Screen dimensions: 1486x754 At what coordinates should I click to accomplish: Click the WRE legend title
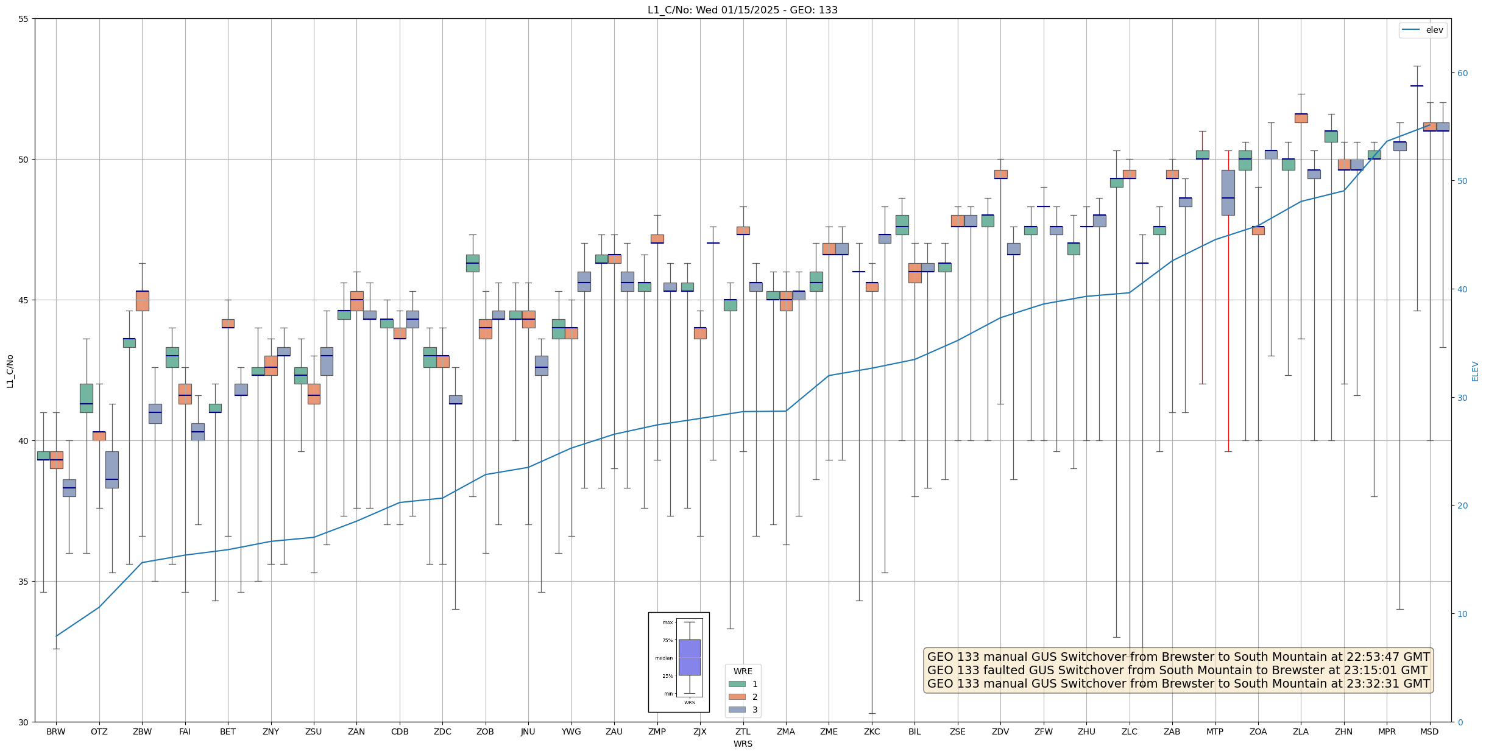(x=743, y=671)
